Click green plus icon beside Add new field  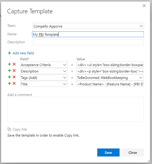click(x=9, y=53)
